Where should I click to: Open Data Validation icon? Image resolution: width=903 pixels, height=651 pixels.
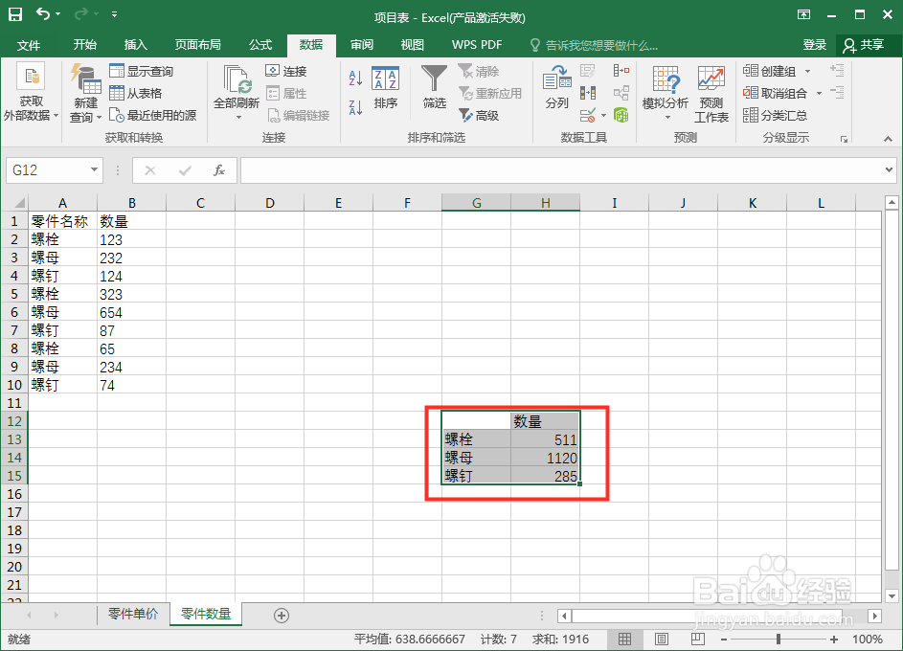587,115
